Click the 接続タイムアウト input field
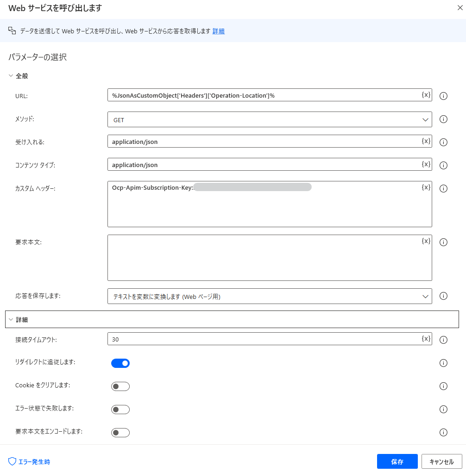 coord(264,339)
